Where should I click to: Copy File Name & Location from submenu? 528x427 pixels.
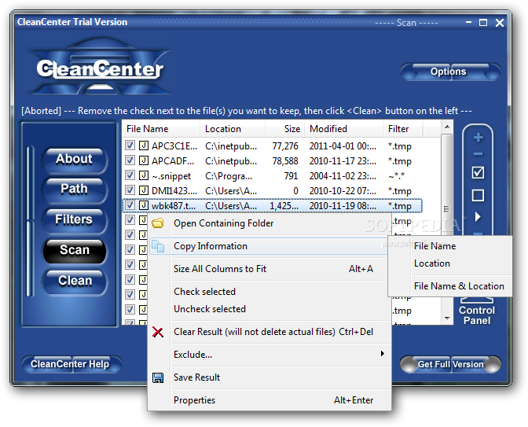450,286
